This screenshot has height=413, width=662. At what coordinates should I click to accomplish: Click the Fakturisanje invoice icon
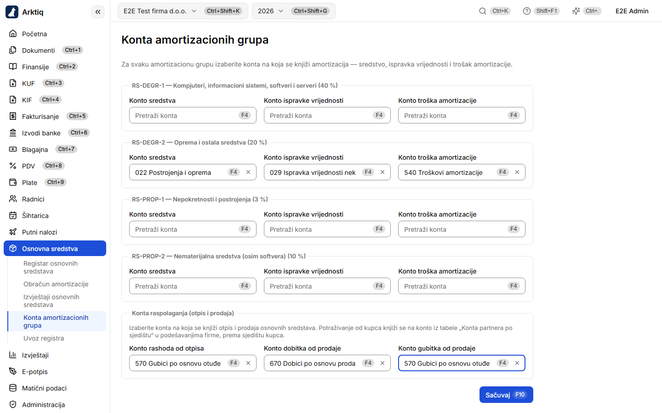(13, 116)
